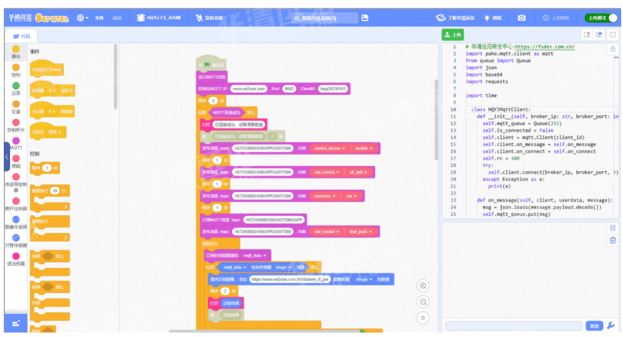Click the lock icon in code editor
This screenshot has width=623, height=337.
tap(612, 49)
